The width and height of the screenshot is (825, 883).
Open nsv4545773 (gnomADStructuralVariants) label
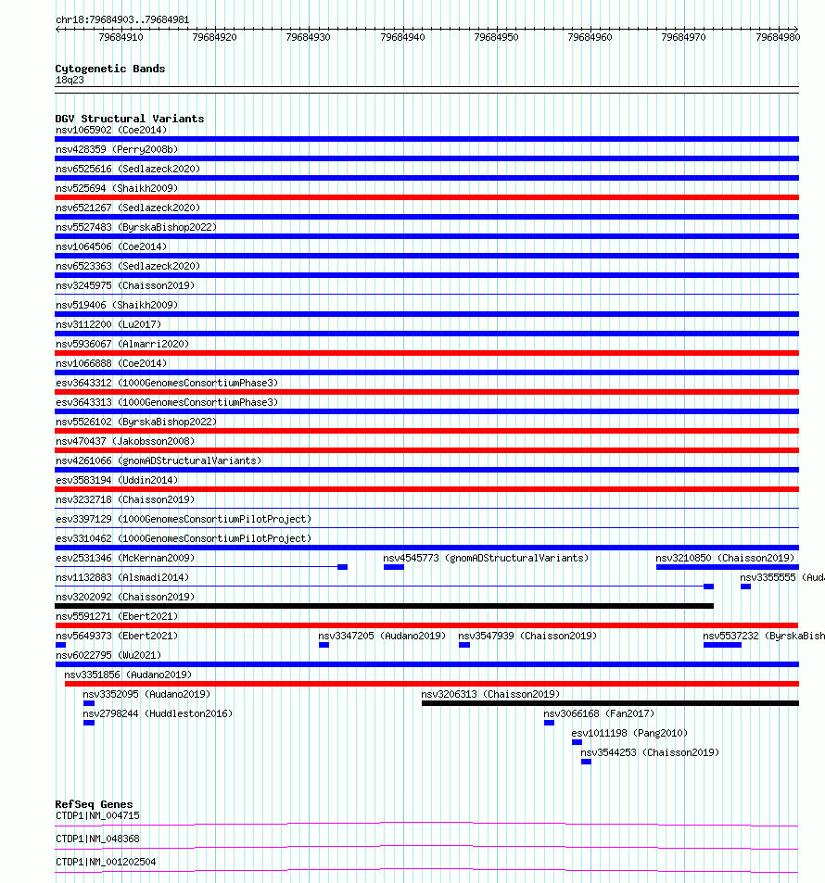click(x=486, y=558)
